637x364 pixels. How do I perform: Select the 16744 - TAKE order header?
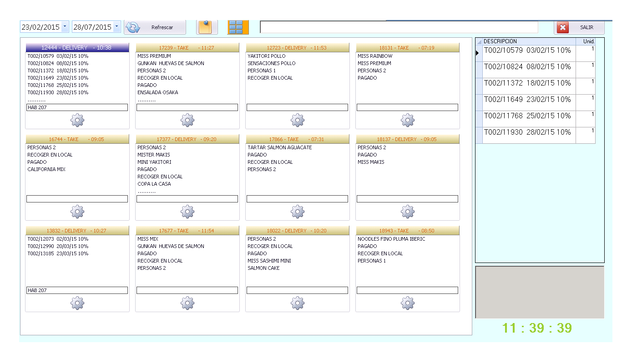click(77, 139)
